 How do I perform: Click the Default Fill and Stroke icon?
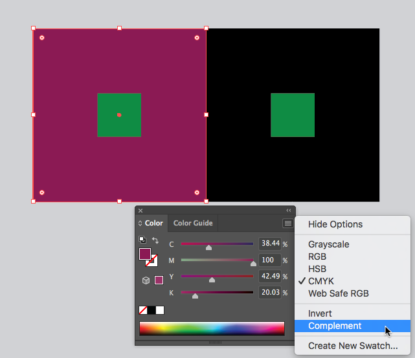(142, 240)
